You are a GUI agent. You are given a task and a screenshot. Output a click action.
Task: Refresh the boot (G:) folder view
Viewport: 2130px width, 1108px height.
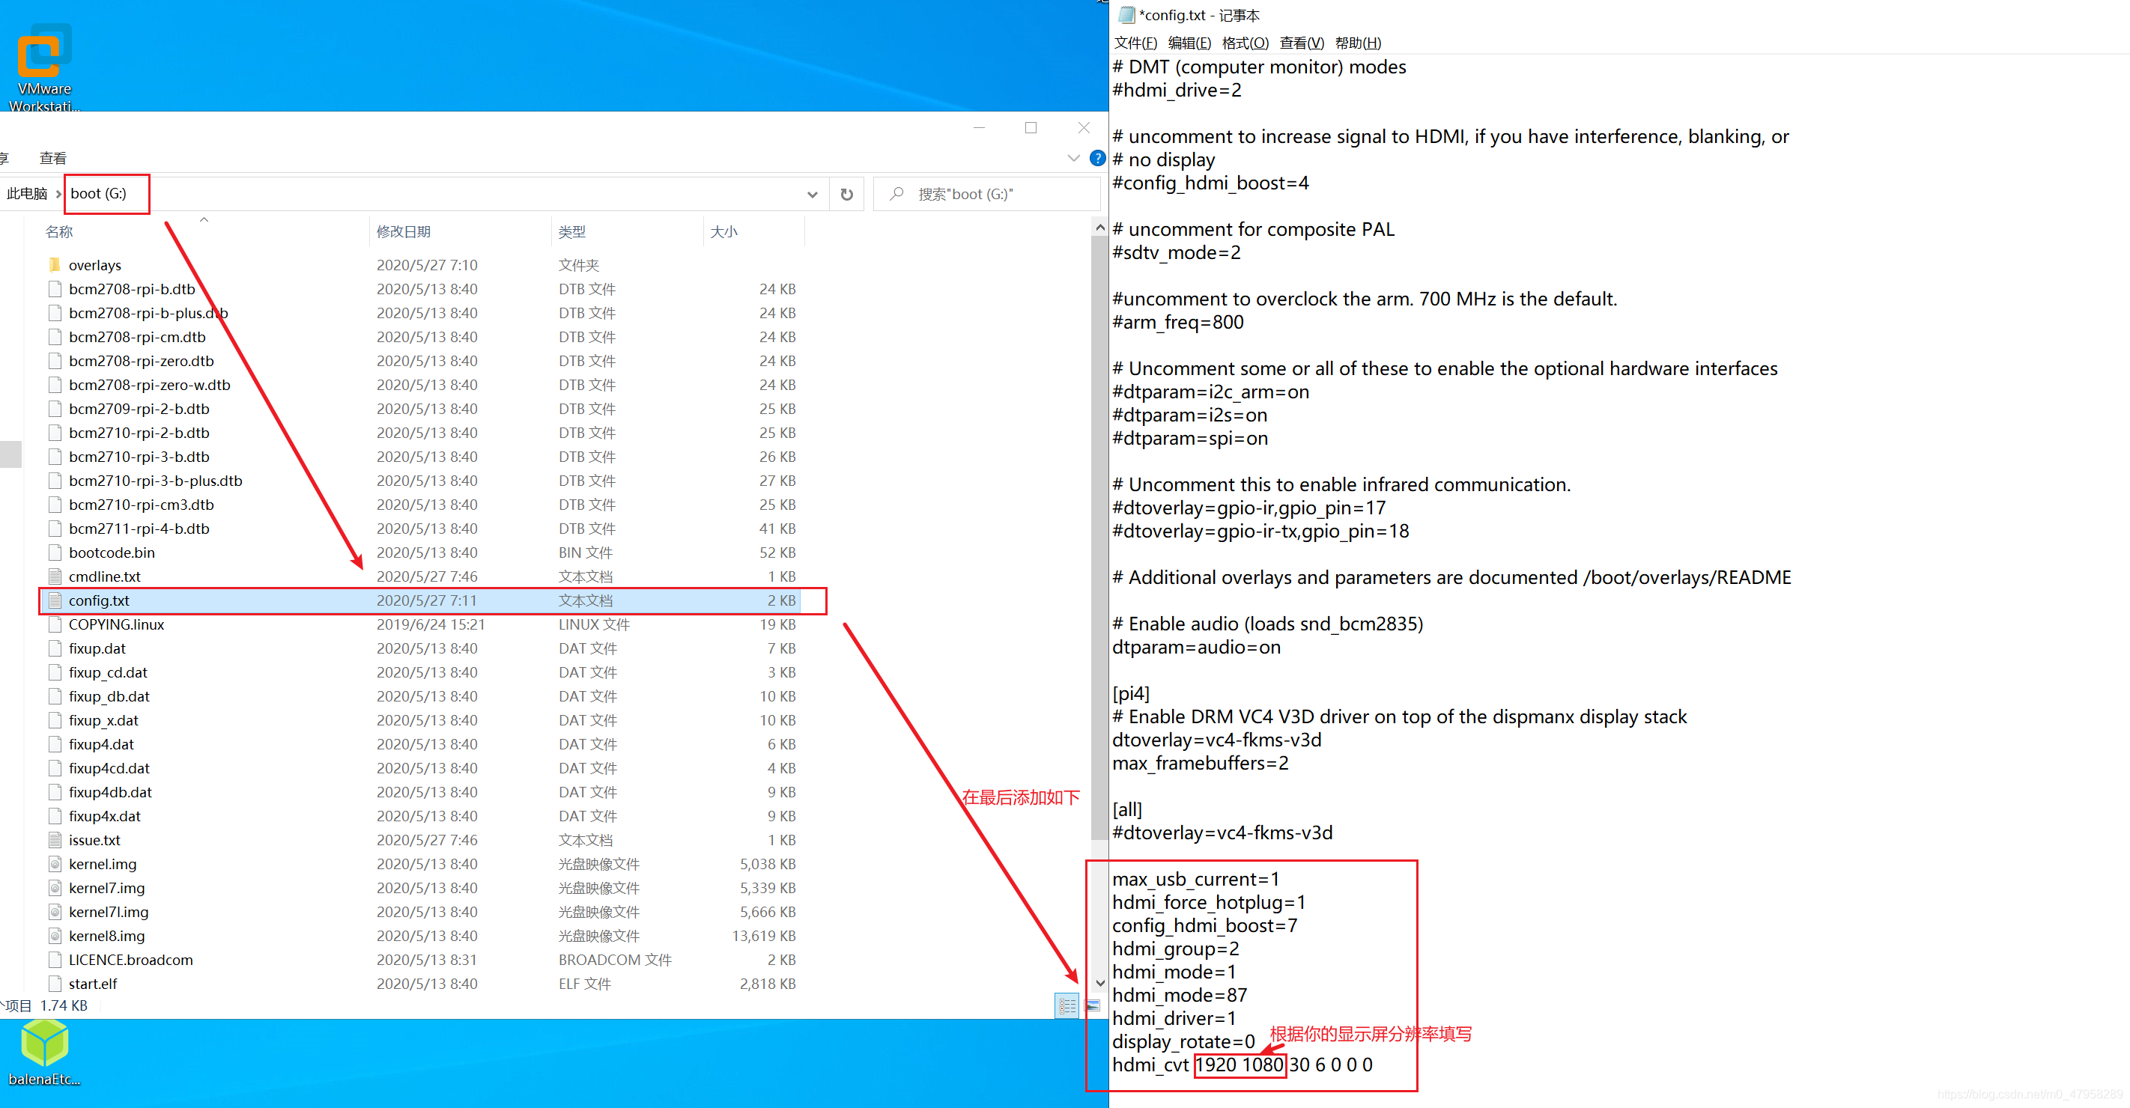(x=847, y=194)
